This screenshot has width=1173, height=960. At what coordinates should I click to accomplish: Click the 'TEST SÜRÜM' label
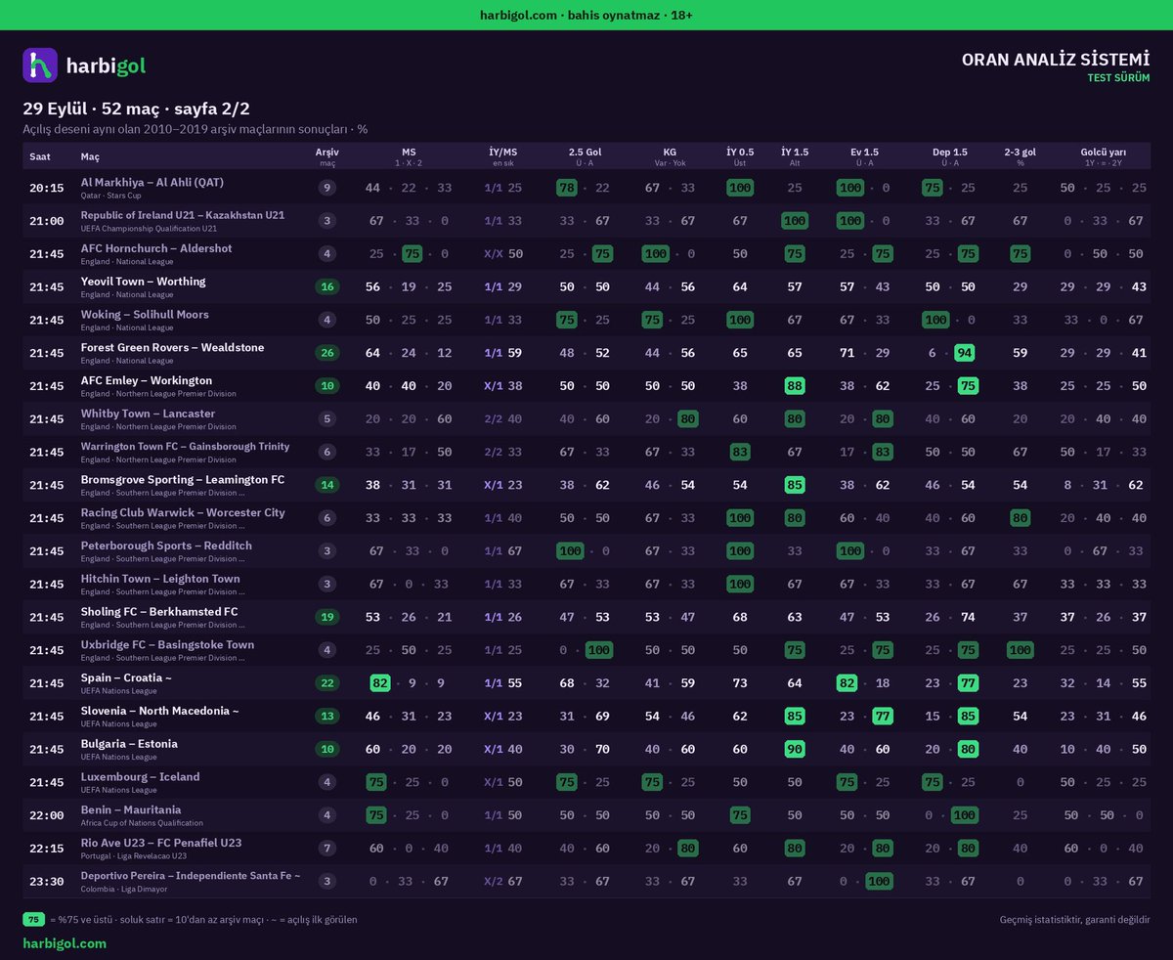1118,78
